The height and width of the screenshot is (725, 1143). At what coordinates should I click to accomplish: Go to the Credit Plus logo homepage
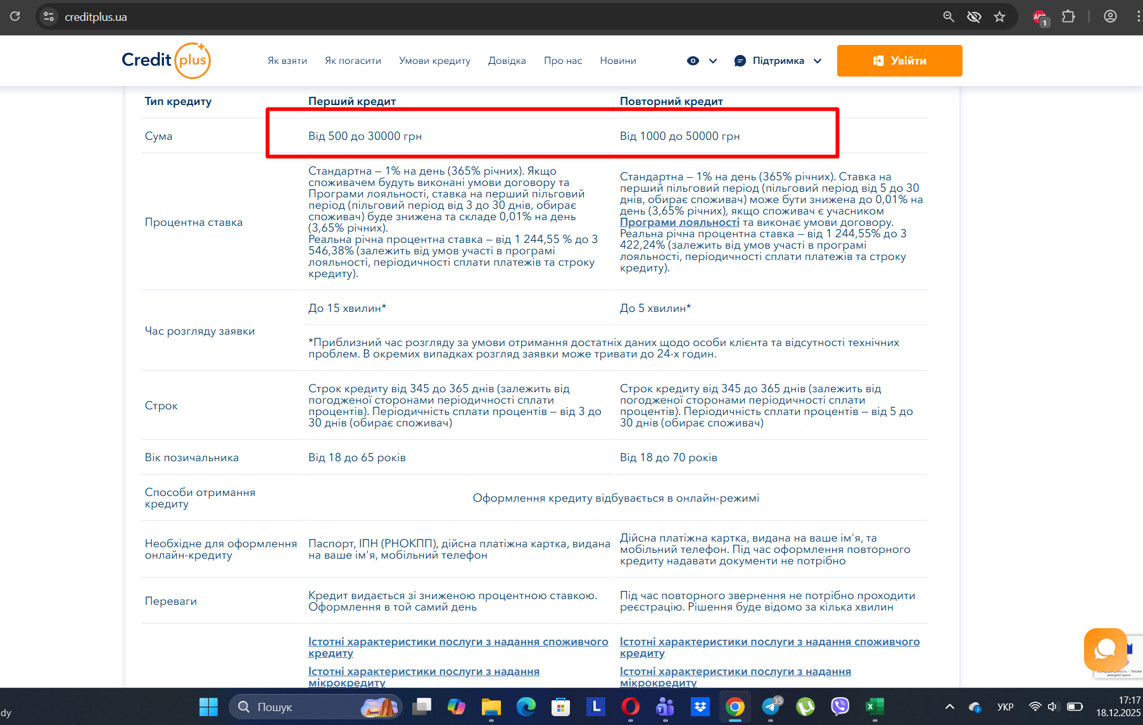click(x=166, y=60)
